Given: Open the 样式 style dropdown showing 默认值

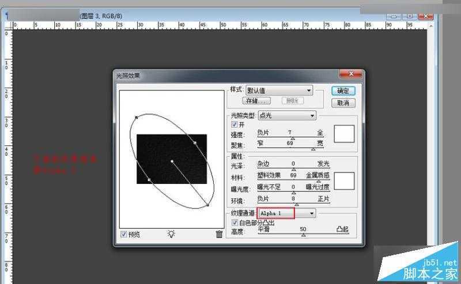Looking at the screenshot, I should 279,90.
